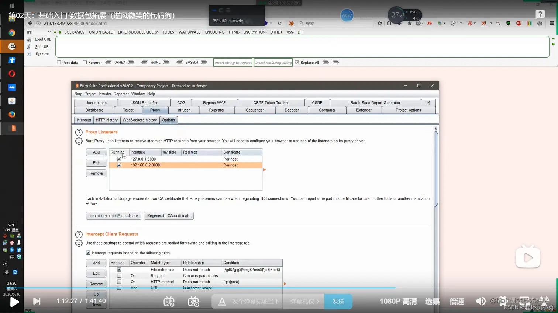Image resolution: width=558 pixels, height=313 pixels.
Task: Expand the SQL BASICS menu
Action: (x=75, y=32)
